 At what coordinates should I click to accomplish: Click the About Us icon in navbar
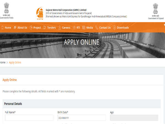pos(15,28)
